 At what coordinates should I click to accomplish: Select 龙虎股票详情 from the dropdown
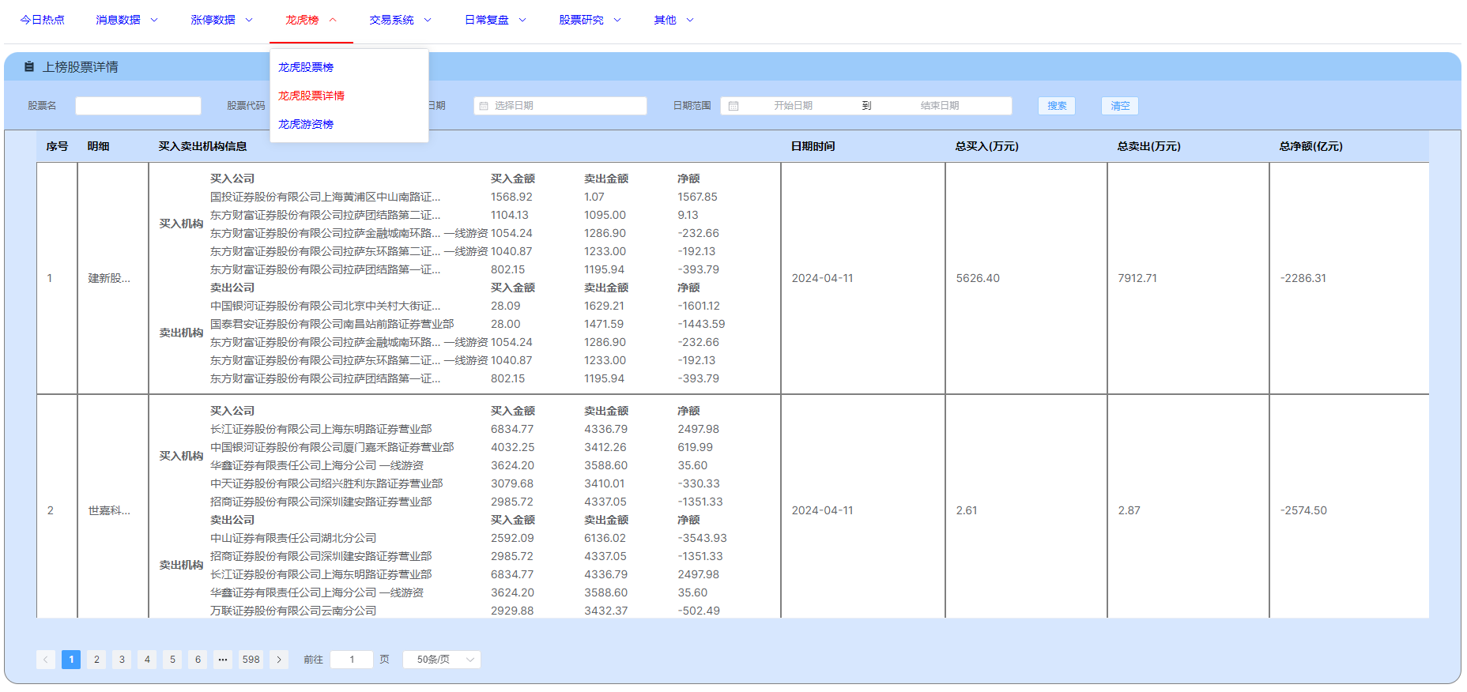[x=311, y=96]
